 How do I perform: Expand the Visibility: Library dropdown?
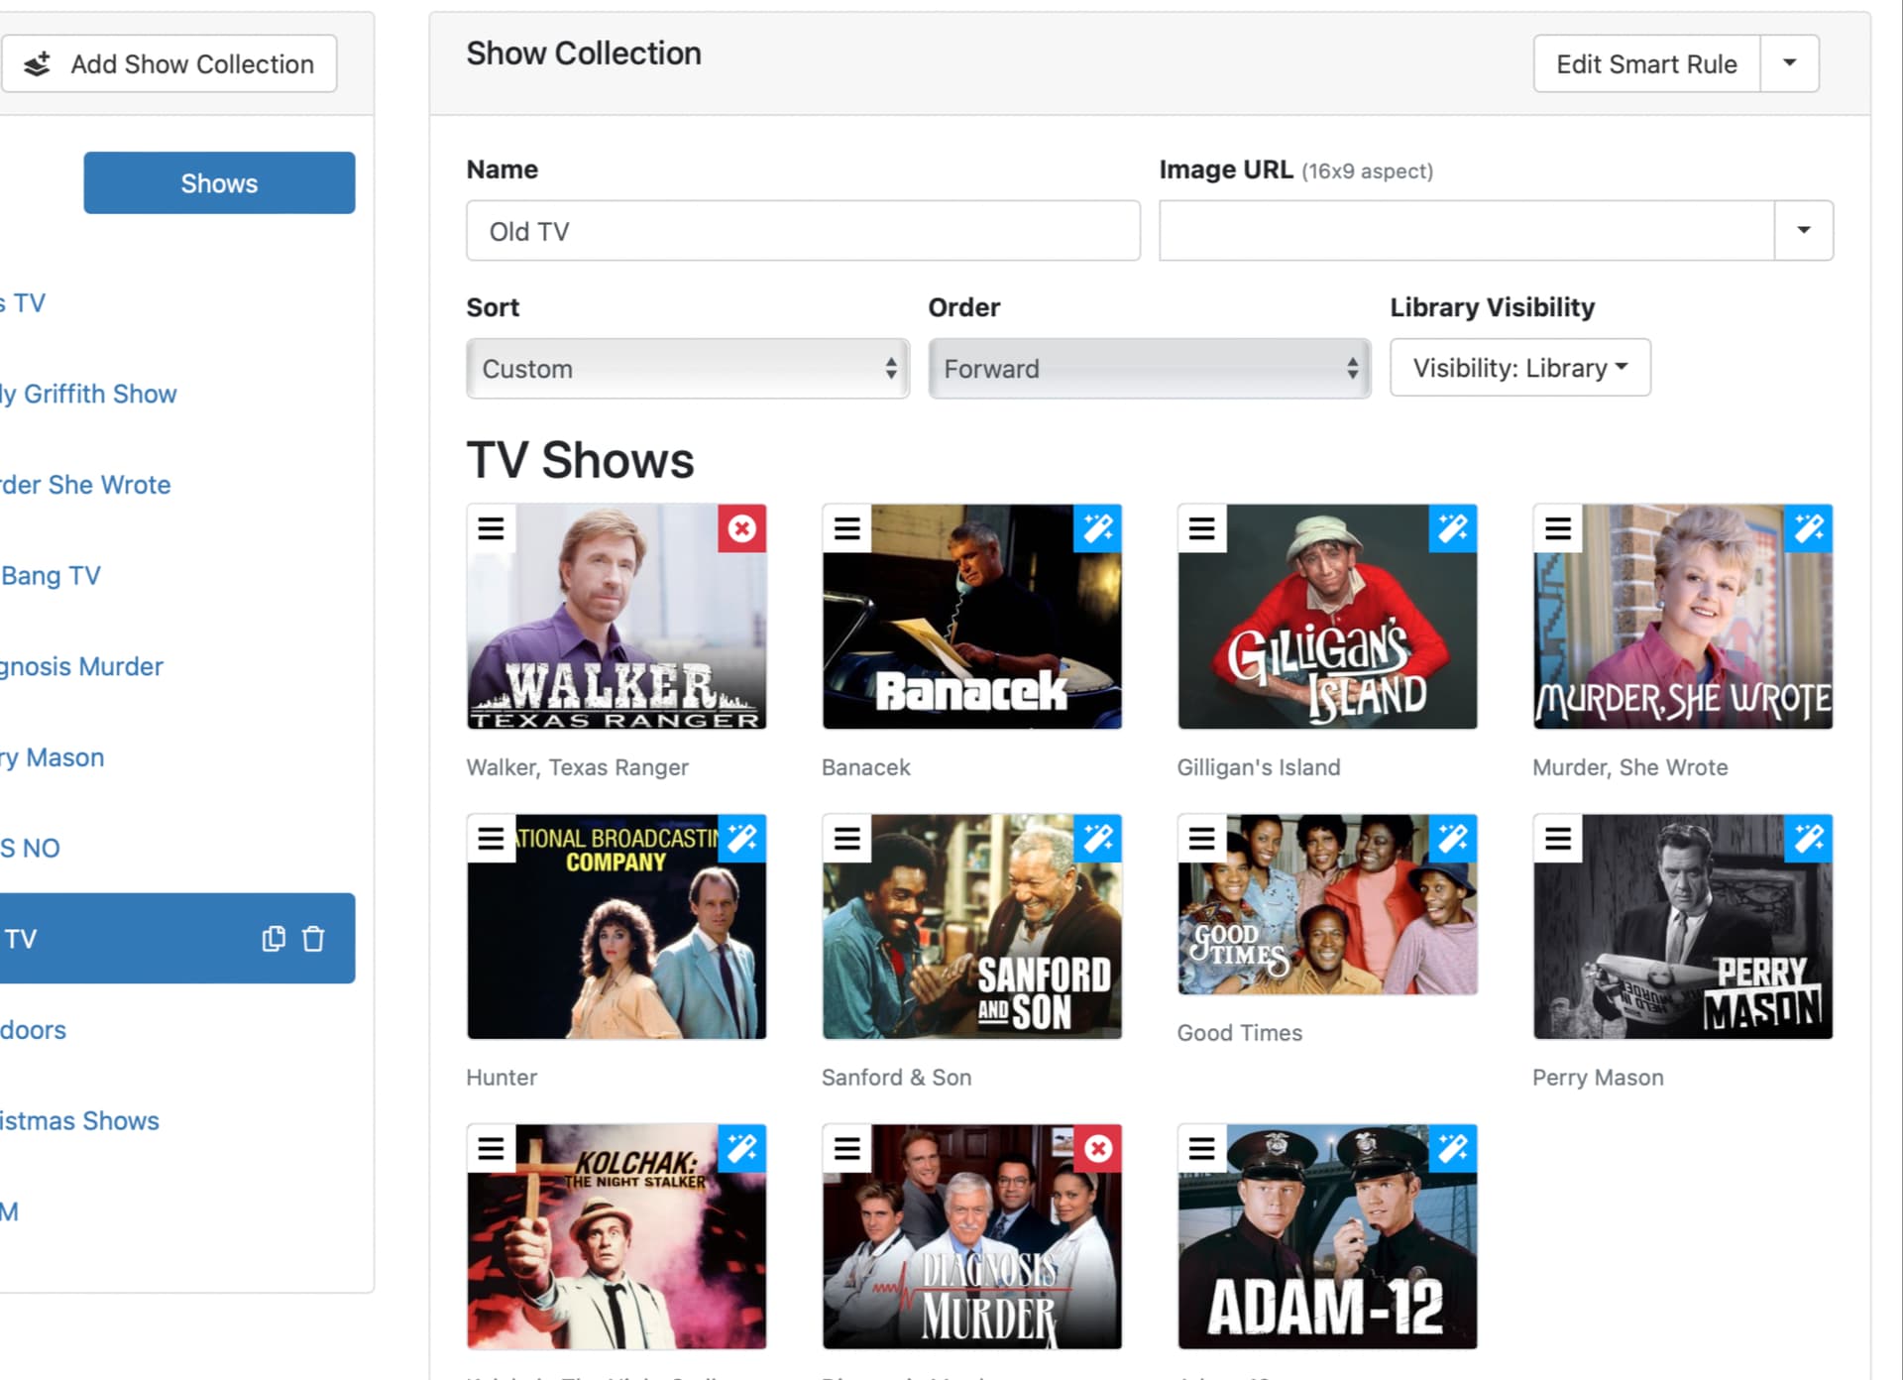tap(1519, 368)
